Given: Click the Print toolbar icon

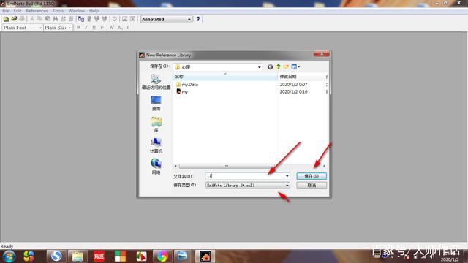Looking at the screenshot, I should 22,19.
